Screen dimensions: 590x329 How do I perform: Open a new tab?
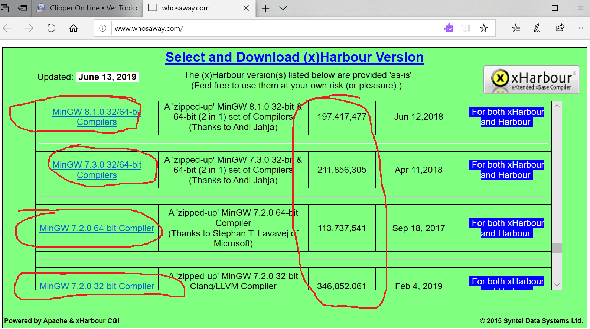click(265, 8)
